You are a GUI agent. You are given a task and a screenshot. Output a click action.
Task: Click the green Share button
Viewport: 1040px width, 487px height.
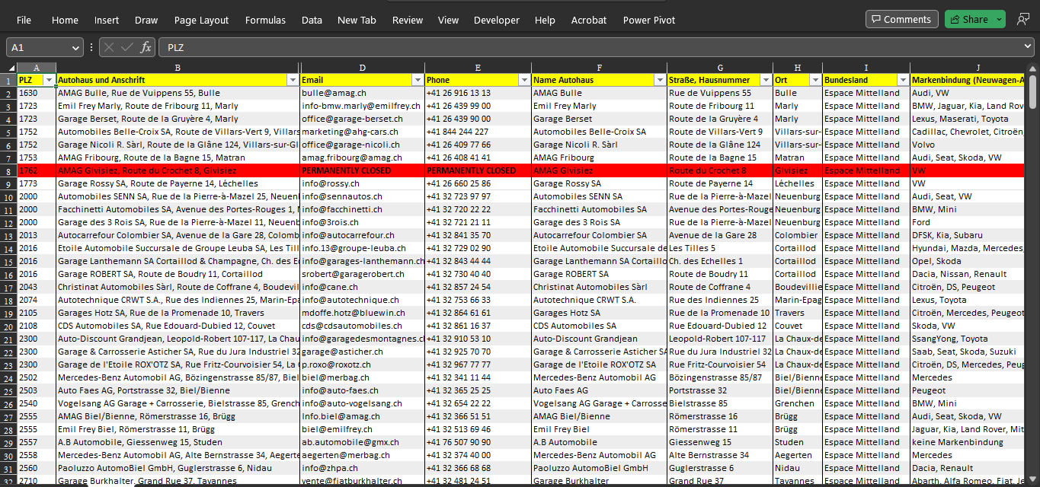point(968,19)
